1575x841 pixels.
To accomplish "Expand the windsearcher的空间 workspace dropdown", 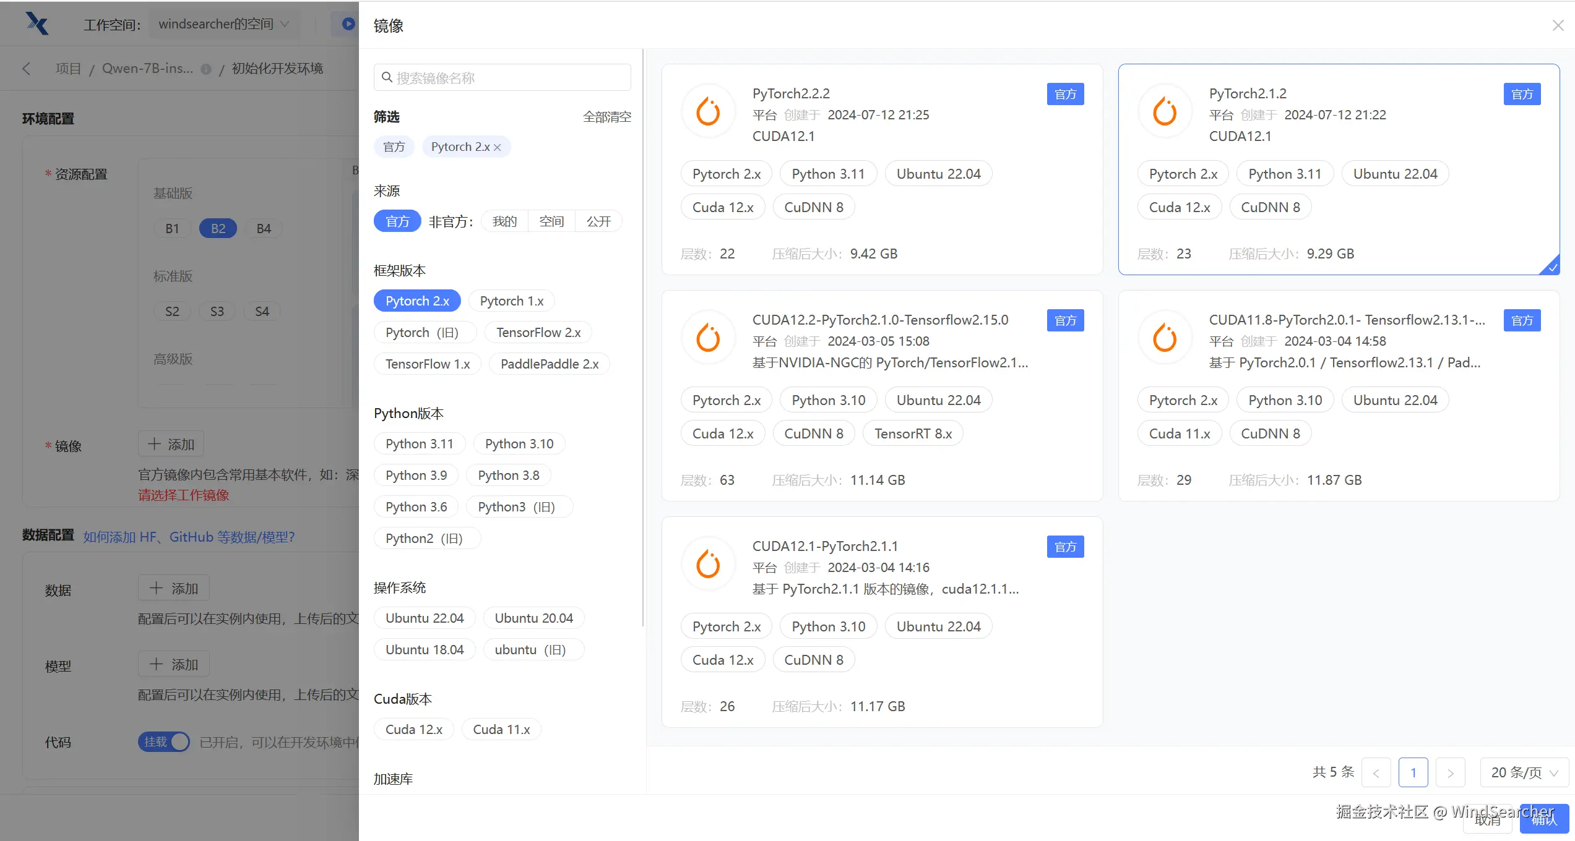I will (223, 24).
